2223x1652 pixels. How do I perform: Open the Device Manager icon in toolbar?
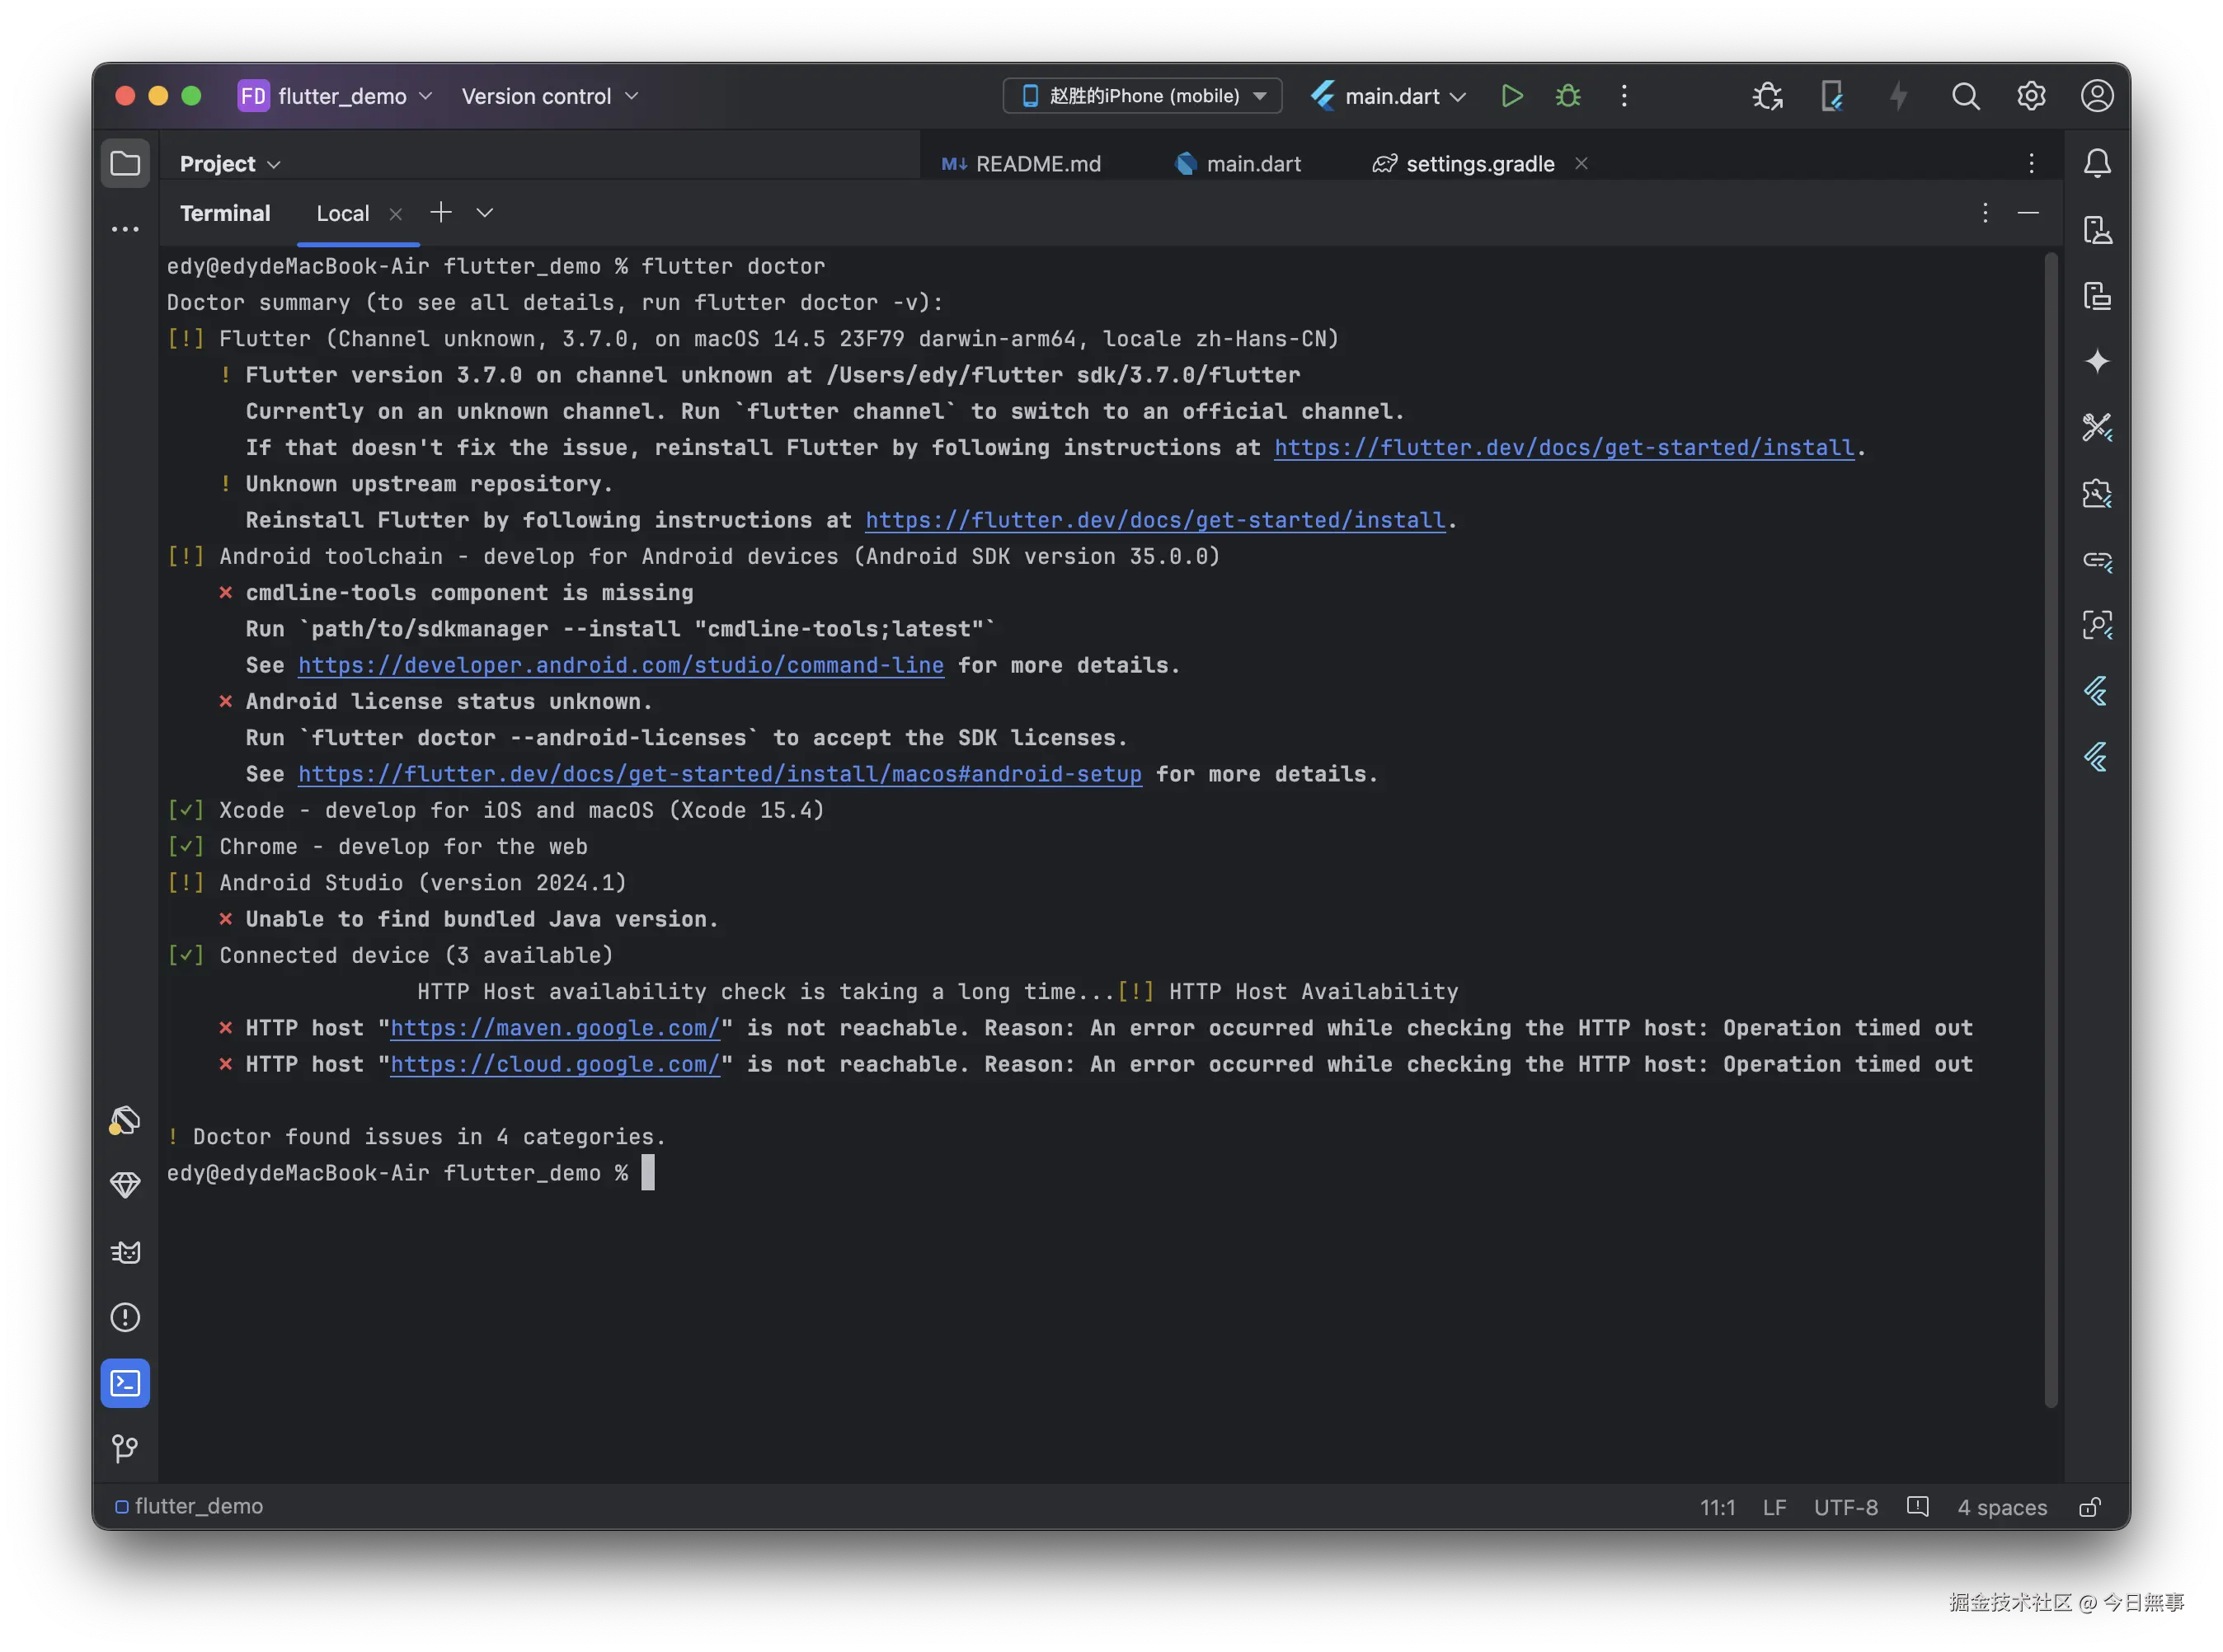click(x=1831, y=96)
